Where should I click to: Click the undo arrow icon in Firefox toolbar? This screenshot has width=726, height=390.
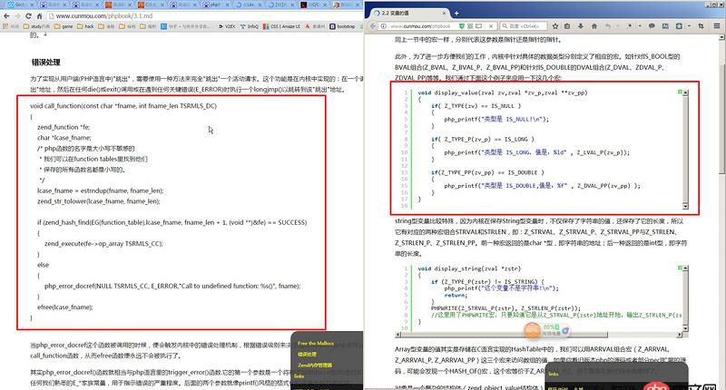coord(608,26)
